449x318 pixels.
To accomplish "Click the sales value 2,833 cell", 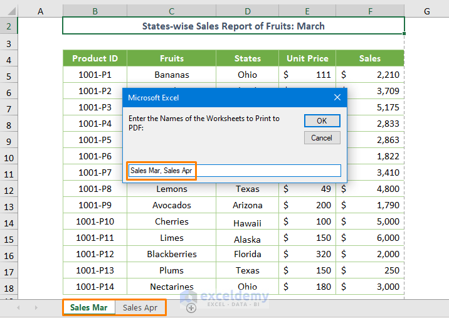I will pyautogui.click(x=376, y=124).
